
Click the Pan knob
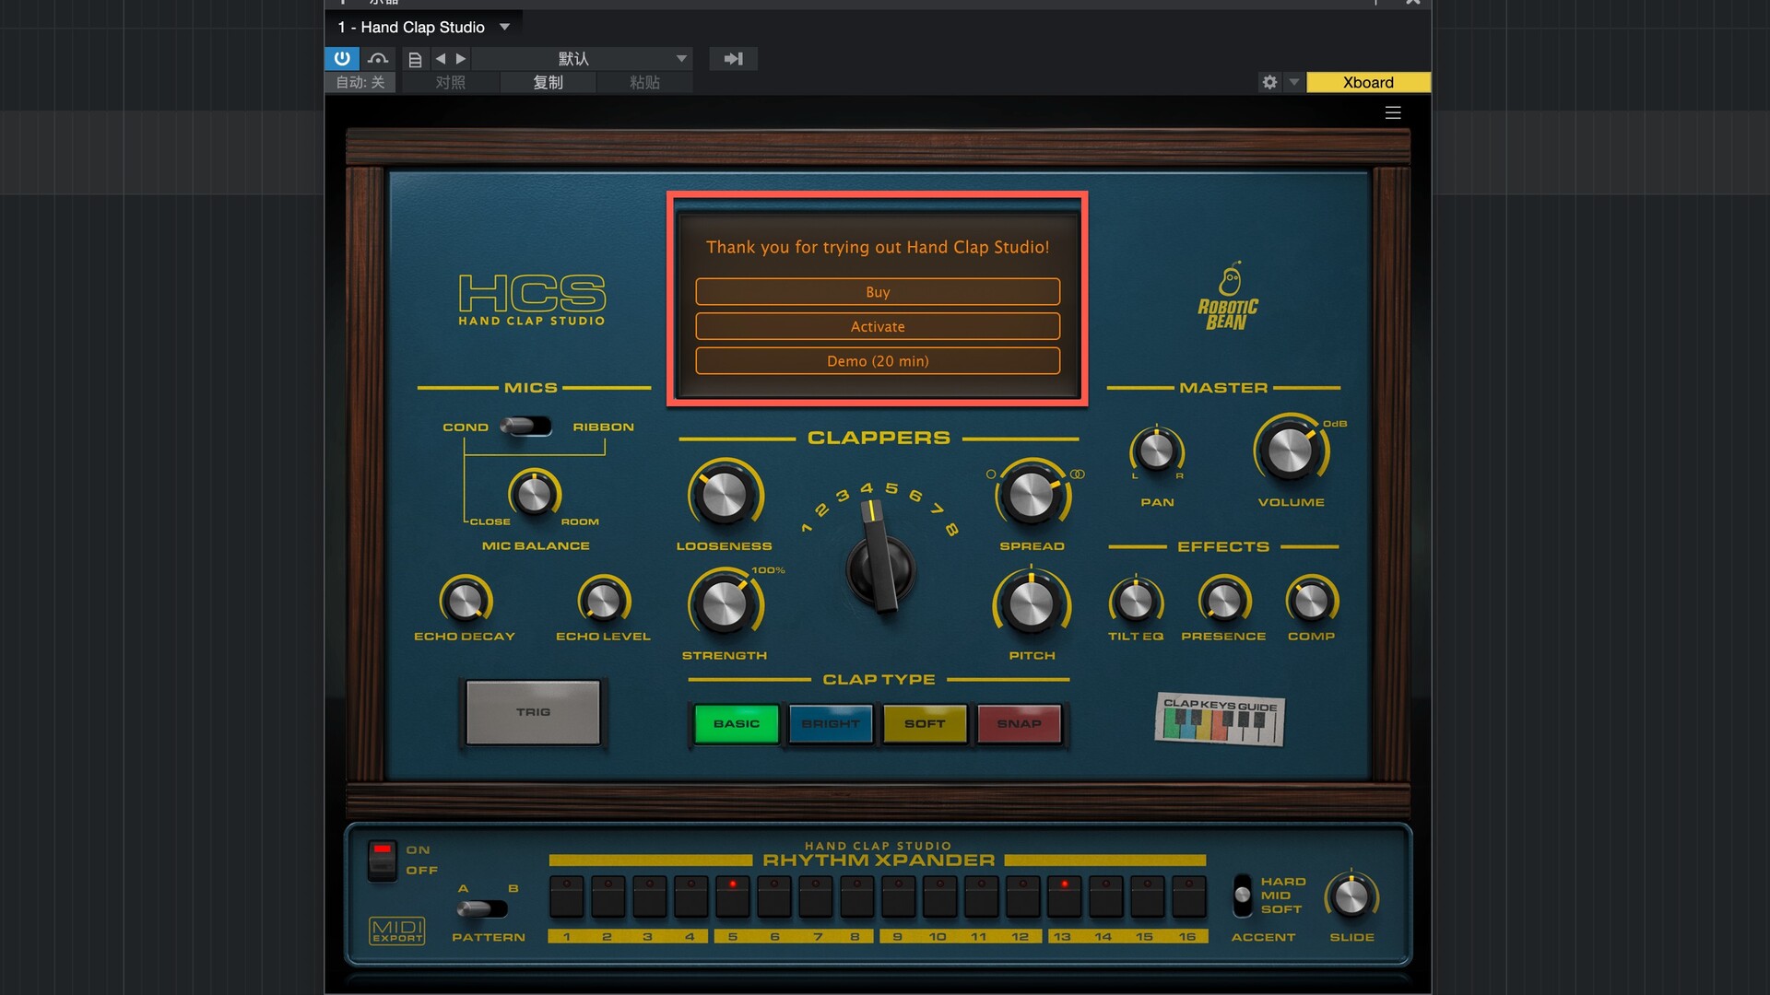click(x=1157, y=451)
